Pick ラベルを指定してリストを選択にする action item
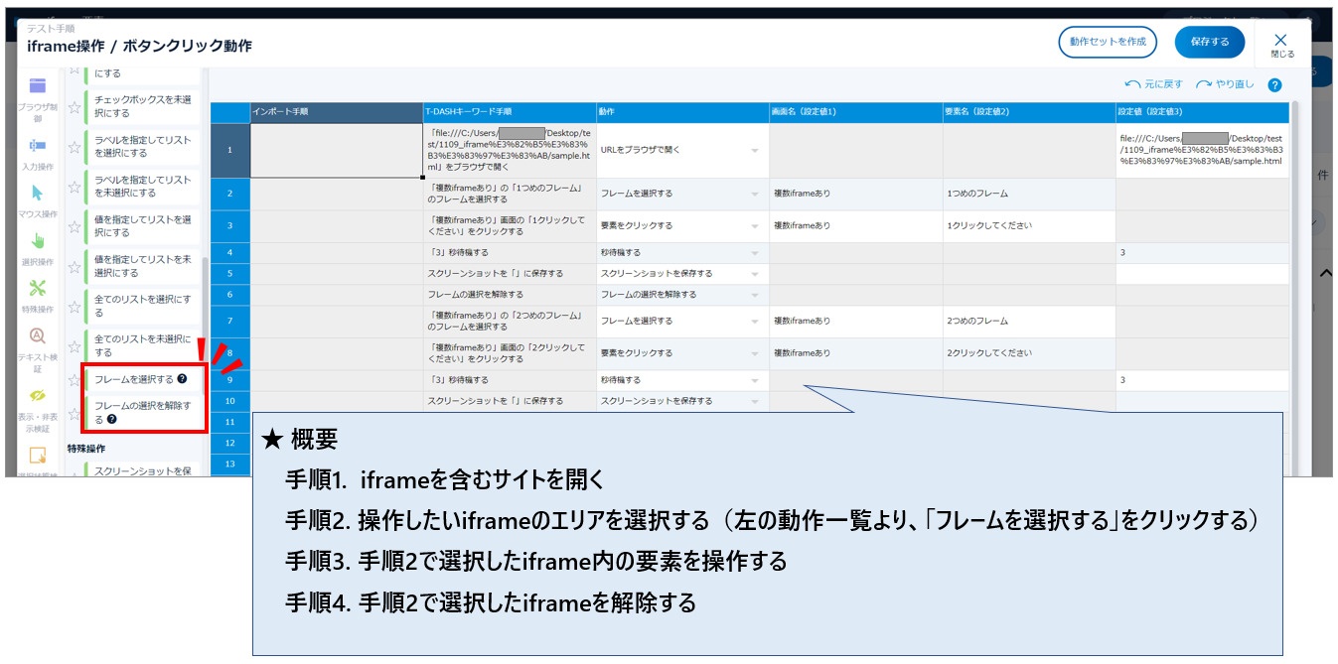The height and width of the screenshot is (664, 1338). pos(142,147)
